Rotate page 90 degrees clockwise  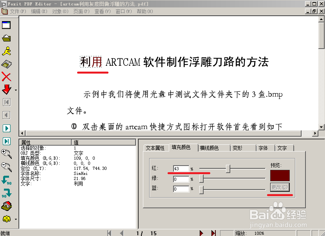click(x=6, y=193)
